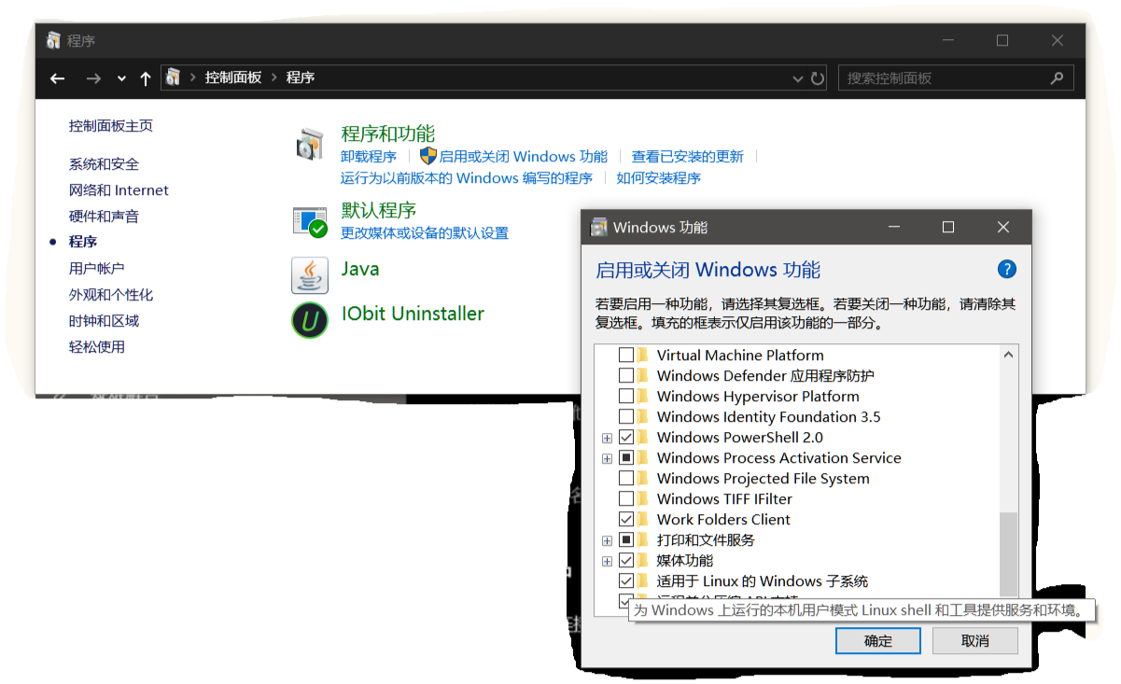This screenshot has height=684, width=1121.
Task: Click the 程序和功能 icon
Action: [x=310, y=145]
